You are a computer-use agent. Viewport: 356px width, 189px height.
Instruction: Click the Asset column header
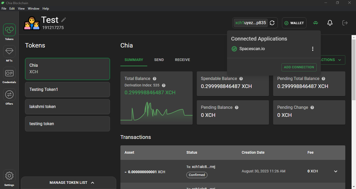(129, 153)
